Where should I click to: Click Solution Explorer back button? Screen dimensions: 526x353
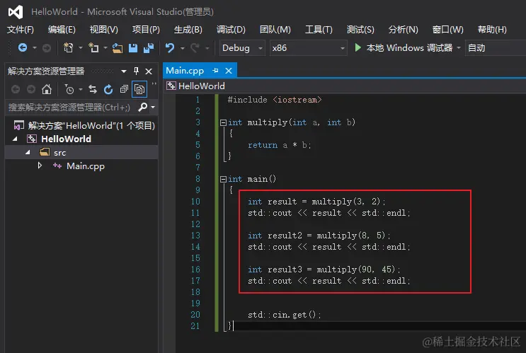[16, 89]
